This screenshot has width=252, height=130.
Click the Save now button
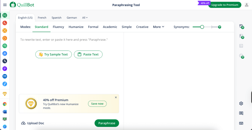coord(97,104)
